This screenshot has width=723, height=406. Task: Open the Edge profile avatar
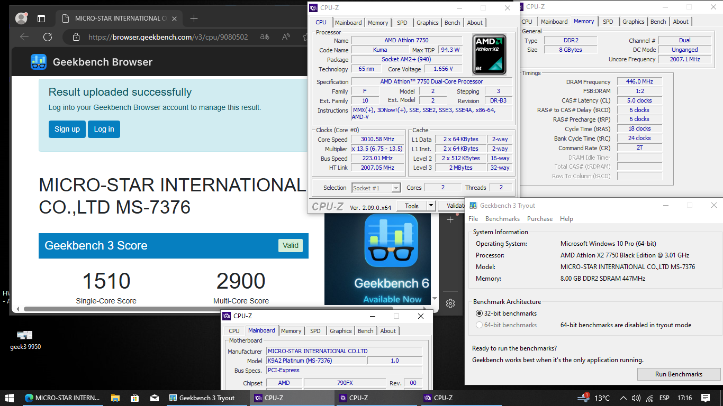tap(22, 19)
